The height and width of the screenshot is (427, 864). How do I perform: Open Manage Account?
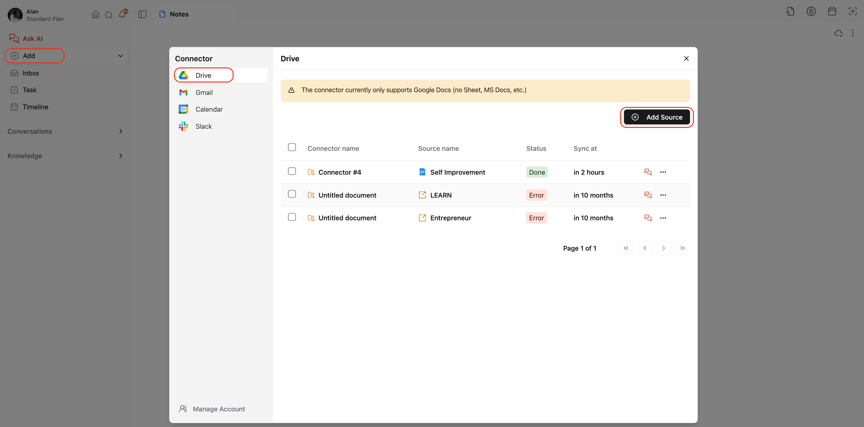coord(212,409)
